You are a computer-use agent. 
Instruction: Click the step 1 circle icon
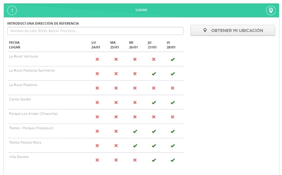(x=12, y=10)
